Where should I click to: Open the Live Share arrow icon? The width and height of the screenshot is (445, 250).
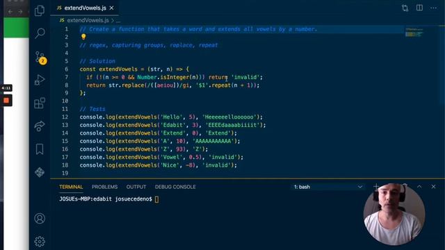[40, 126]
